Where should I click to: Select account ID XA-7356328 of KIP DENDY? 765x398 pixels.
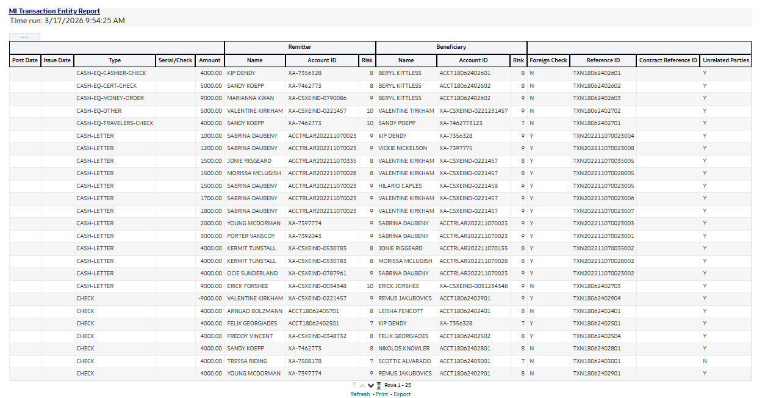click(306, 73)
